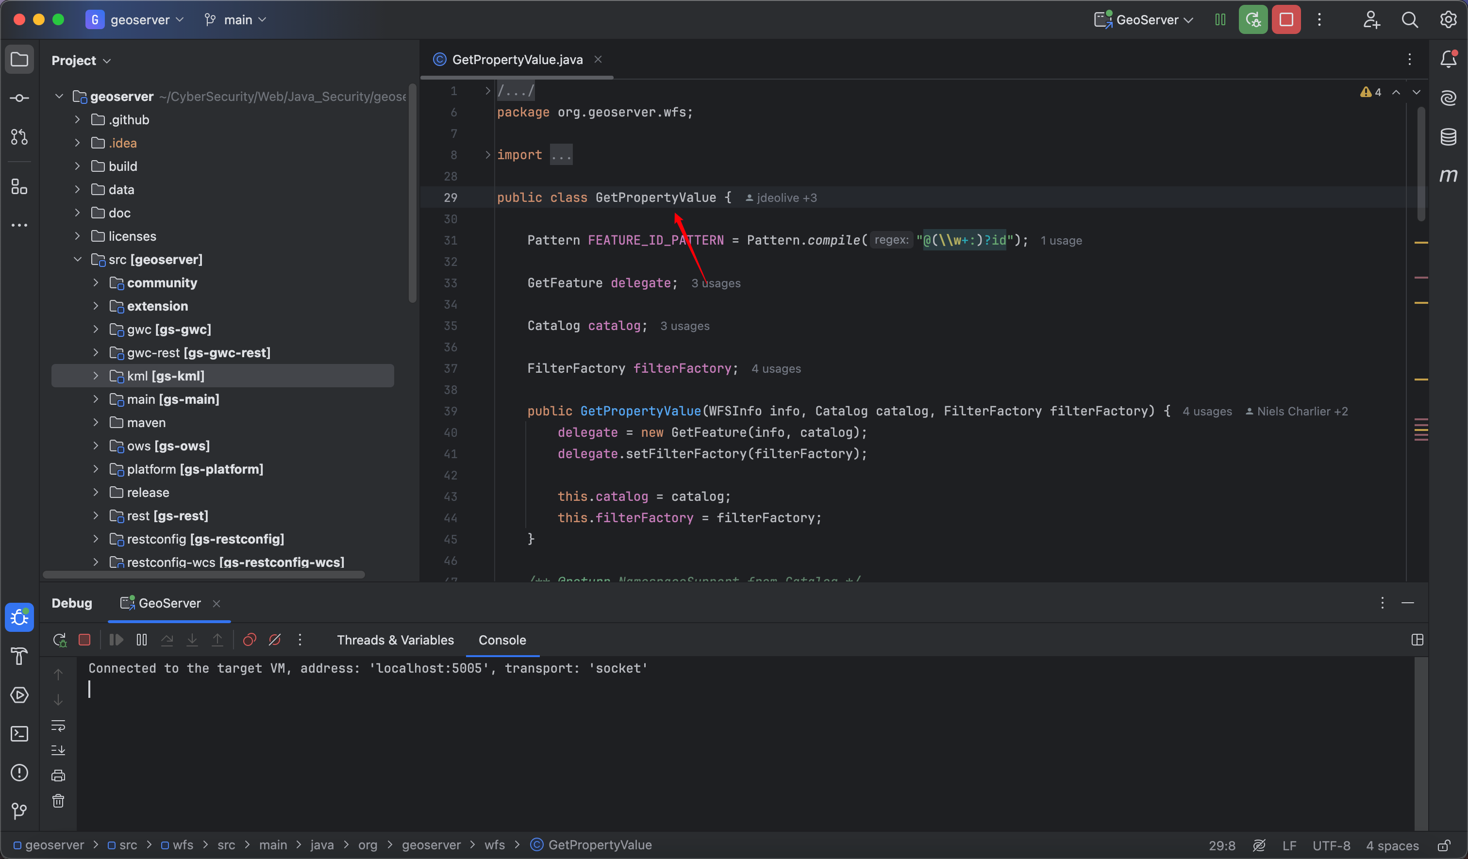The image size is (1468, 859).
Task: Switch to the Console tab
Action: [x=502, y=640]
